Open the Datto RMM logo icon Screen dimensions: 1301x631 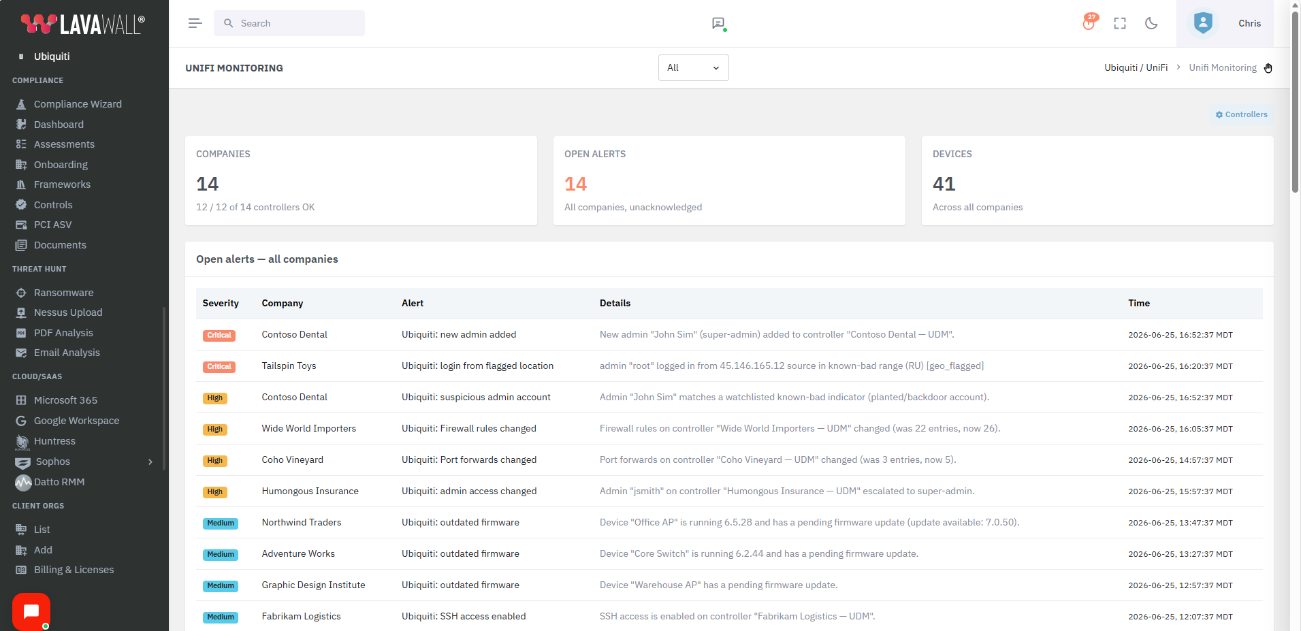click(x=23, y=483)
